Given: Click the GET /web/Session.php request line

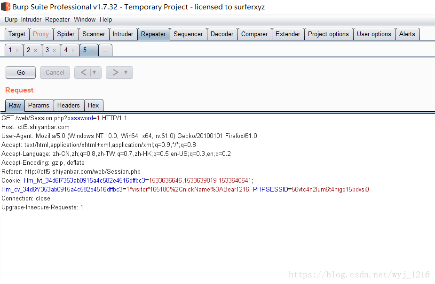Looking at the screenshot, I should [x=64, y=118].
